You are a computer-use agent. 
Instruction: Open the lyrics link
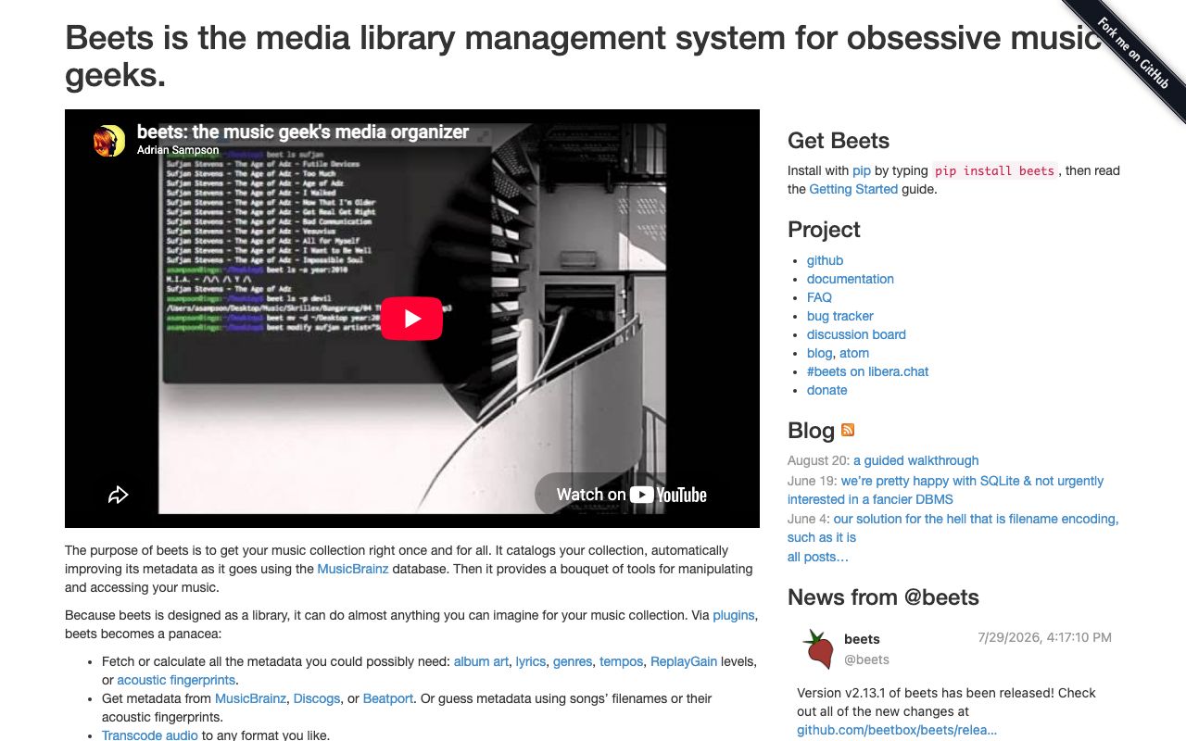point(531,661)
